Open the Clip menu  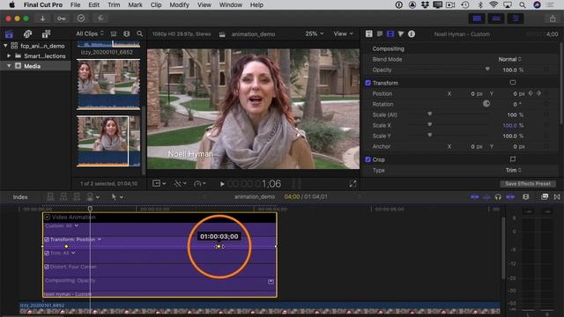click(156, 5)
